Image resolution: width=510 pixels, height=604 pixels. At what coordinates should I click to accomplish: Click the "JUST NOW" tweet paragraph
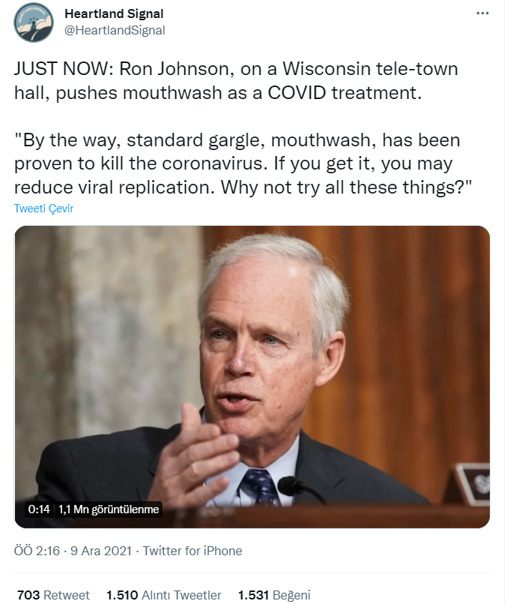pyautogui.click(x=237, y=81)
